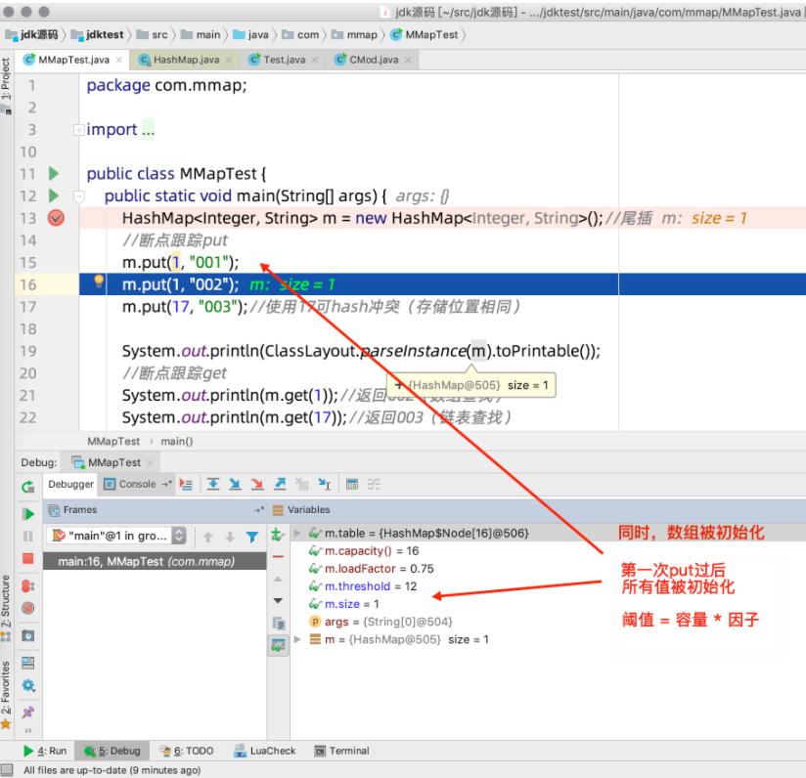This screenshot has width=806, height=778.
Task: Expand HashMap@505 tooltip plus sign
Action: coord(398,385)
